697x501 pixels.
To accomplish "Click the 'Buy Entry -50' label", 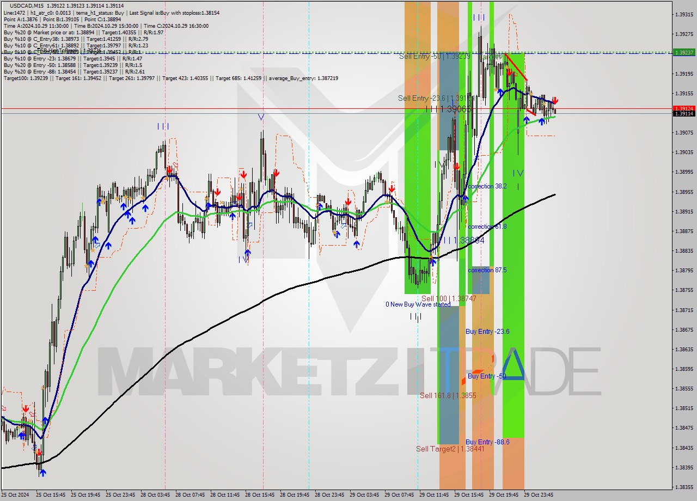I will [487, 376].
